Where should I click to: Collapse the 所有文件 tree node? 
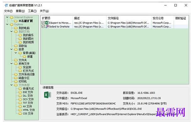pyautogui.click(x=12, y=64)
